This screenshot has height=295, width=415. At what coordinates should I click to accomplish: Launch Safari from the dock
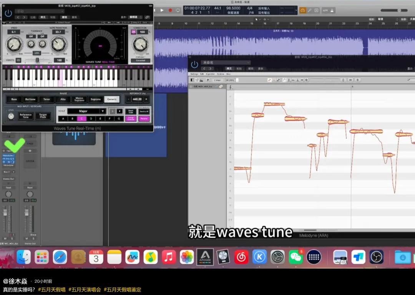point(60,257)
